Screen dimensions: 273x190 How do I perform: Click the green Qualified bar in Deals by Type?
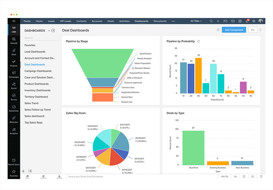193,148
